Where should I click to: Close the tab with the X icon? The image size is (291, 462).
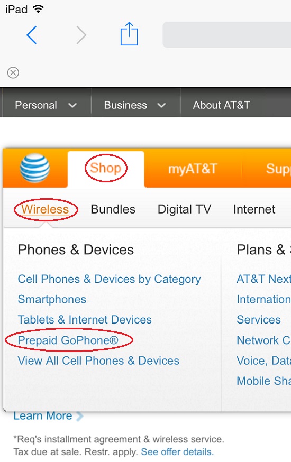(x=13, y=72)
